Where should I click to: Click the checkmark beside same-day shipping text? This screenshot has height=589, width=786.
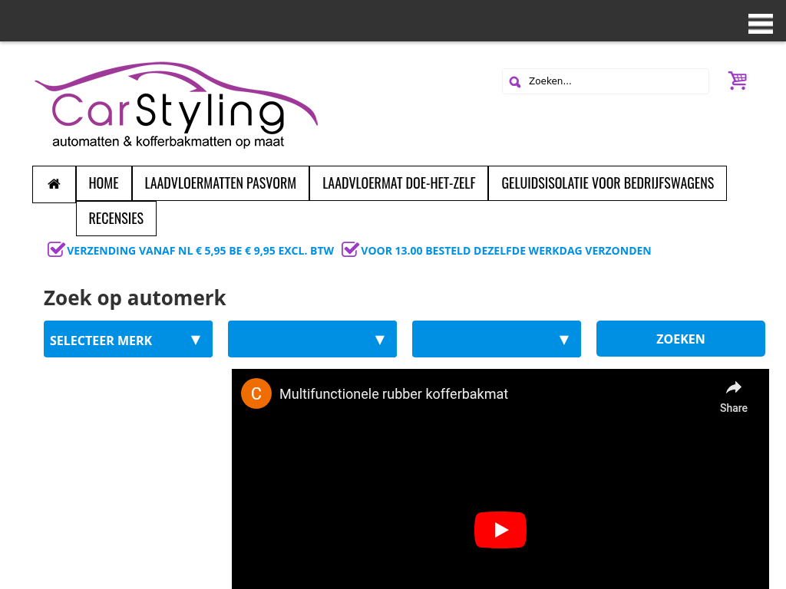(350, 249)
